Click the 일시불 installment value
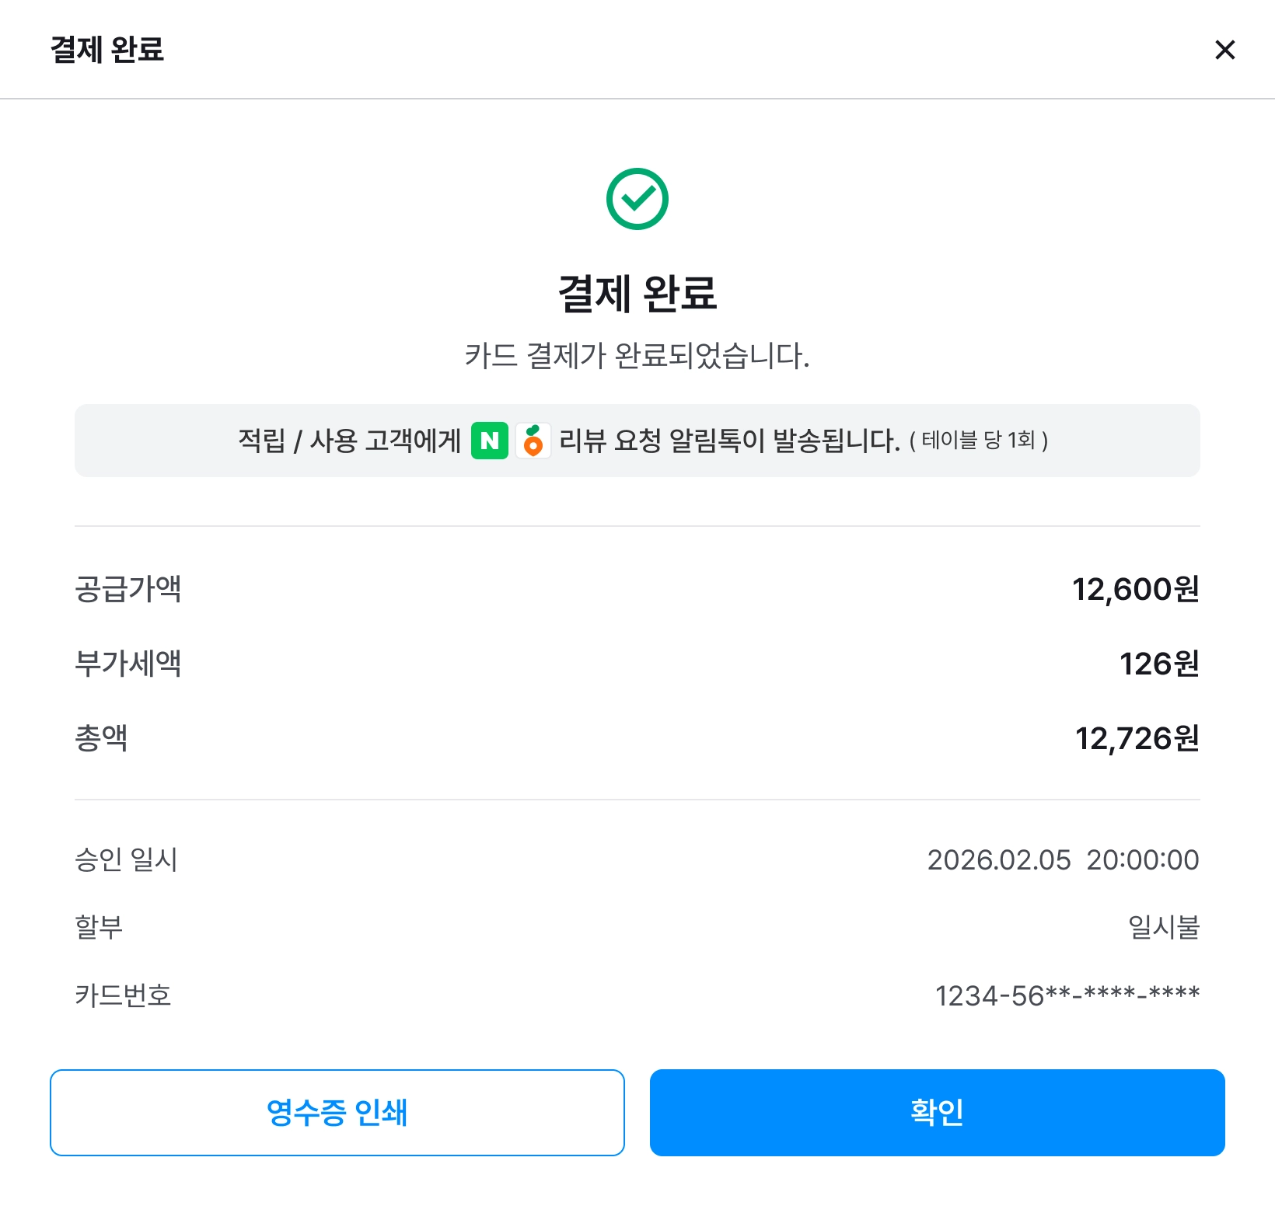 click(1163, 927)
